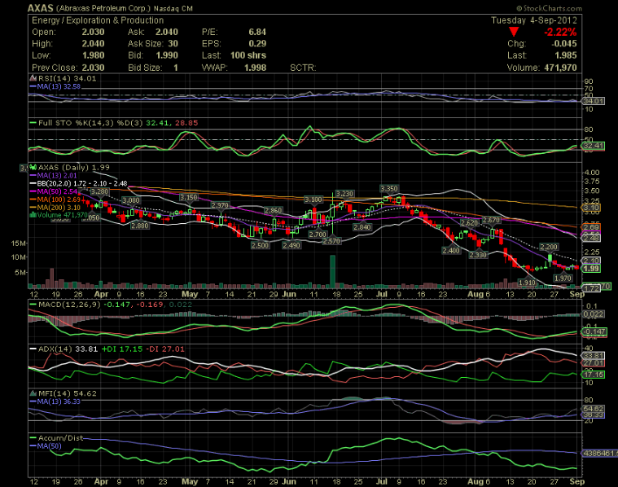The height and width of the screenshot is (487, 618).
Task: Click the Open value 2.030
Action: point(93,32)
